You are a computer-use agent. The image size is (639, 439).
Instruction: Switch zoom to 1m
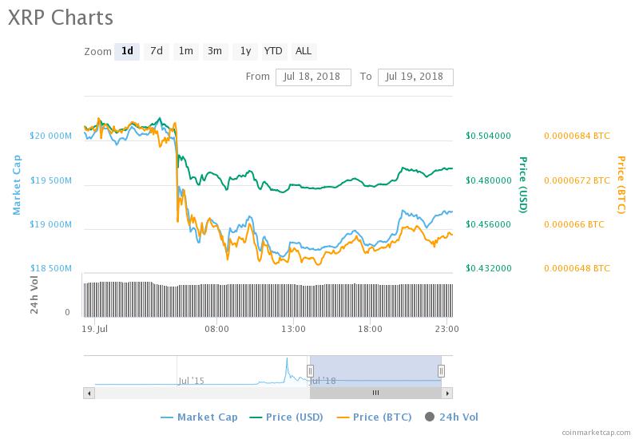click(x=186, y=51)
